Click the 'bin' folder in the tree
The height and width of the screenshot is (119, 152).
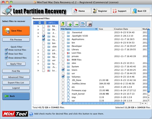[54, 43]
